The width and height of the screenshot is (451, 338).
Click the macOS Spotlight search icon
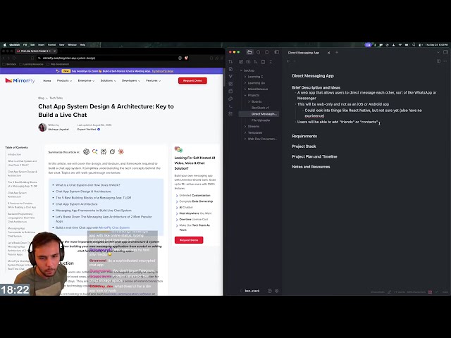click(x=414, y=45)
